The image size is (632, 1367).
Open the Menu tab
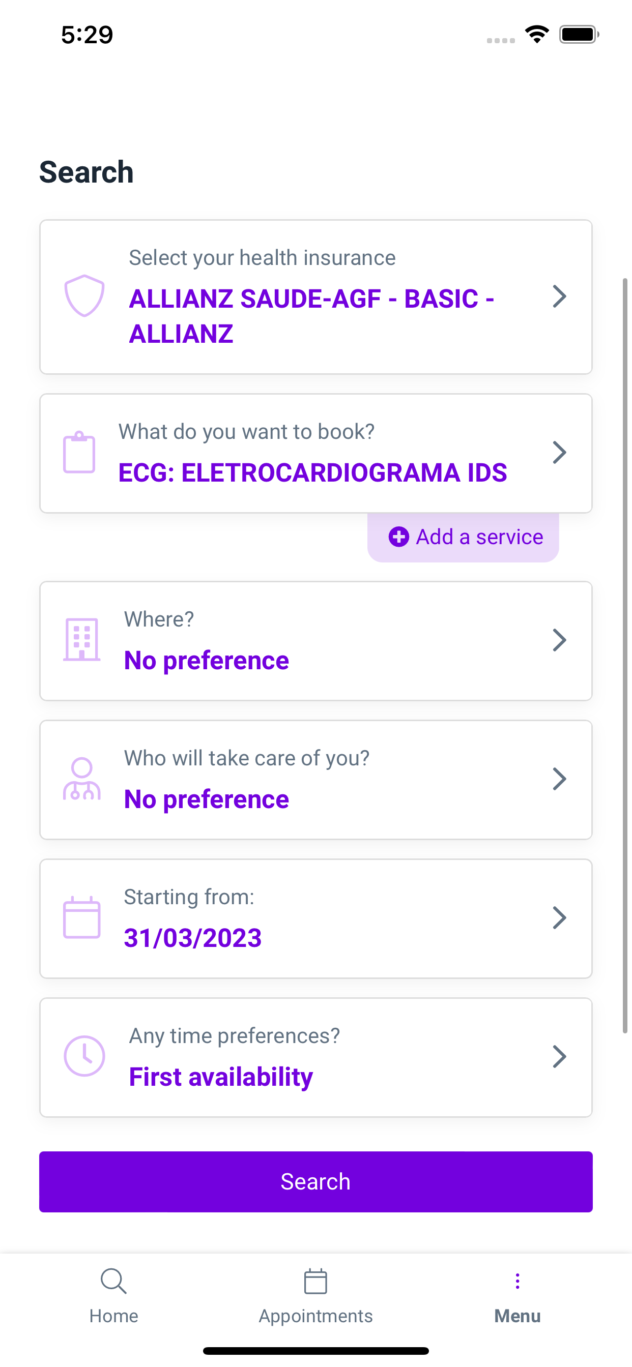[518, 1296]
